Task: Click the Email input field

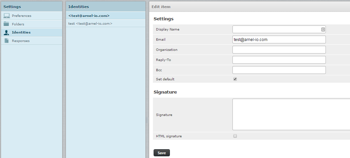Action: 279,40
